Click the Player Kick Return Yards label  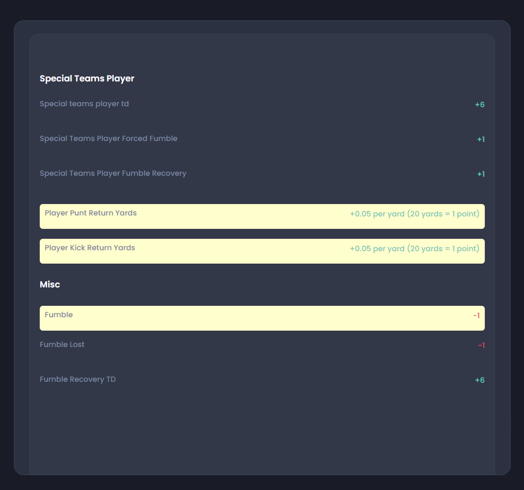click(90, 248)
